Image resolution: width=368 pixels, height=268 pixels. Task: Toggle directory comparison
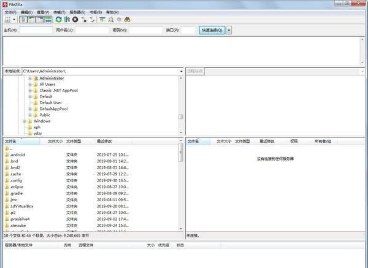coord(111,20)
